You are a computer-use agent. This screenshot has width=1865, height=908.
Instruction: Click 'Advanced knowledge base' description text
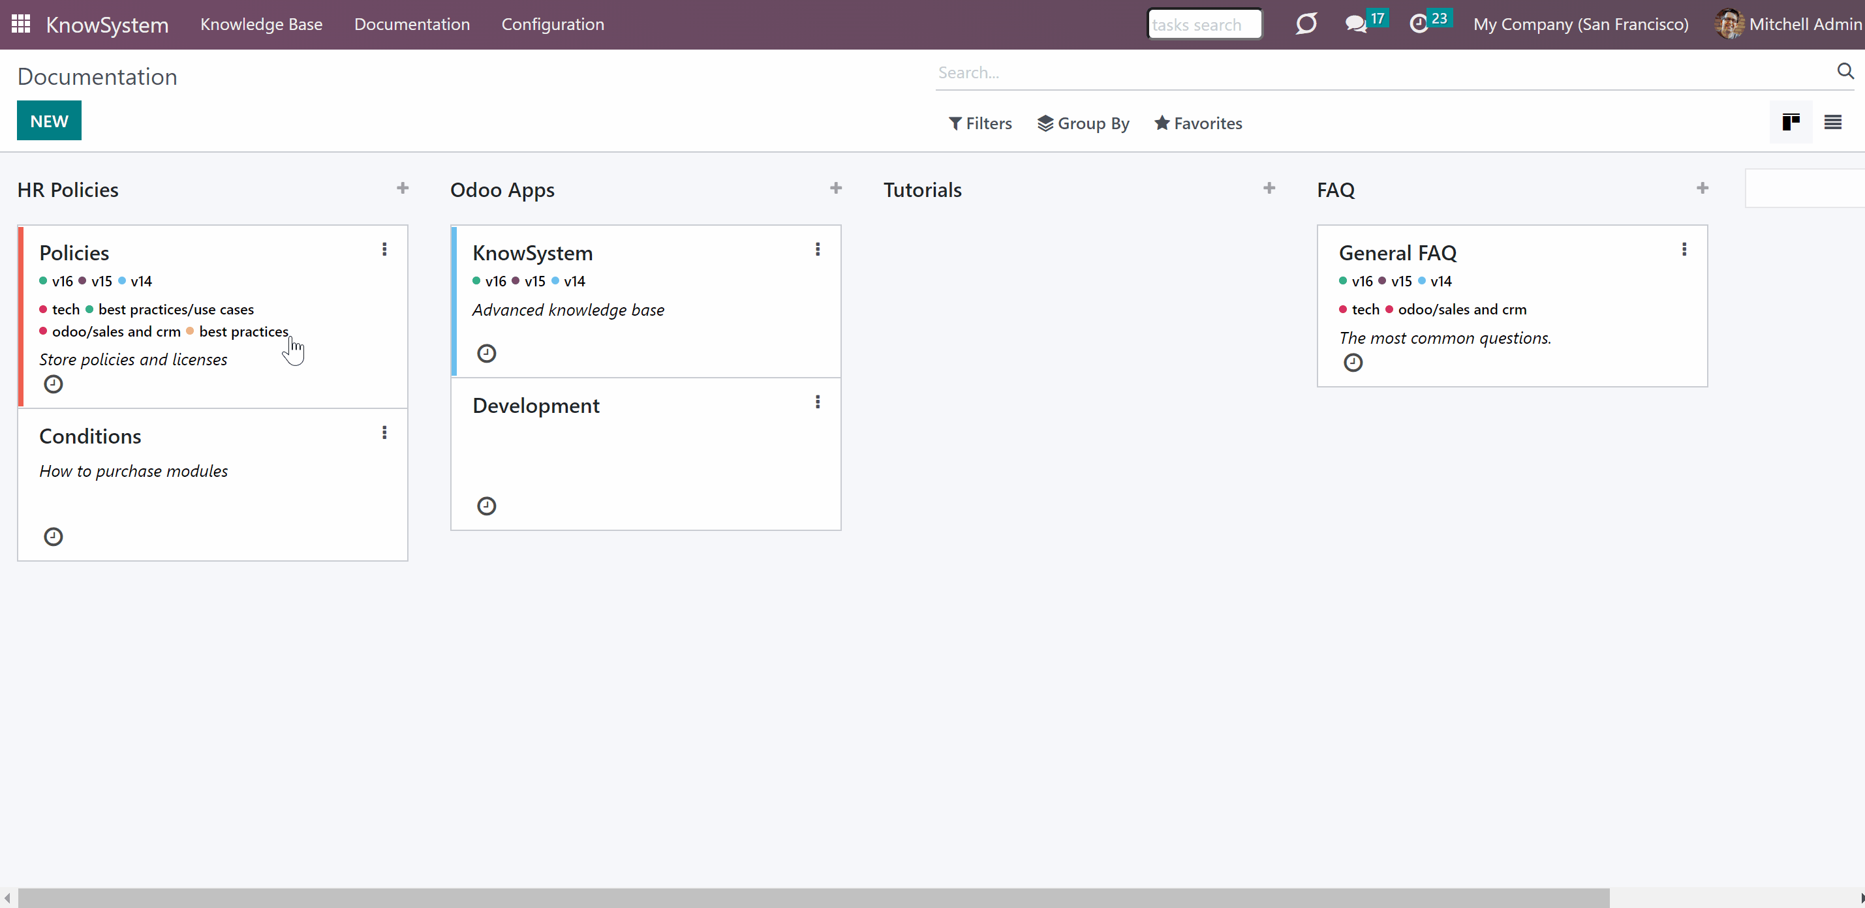click(x=568, y=310)
